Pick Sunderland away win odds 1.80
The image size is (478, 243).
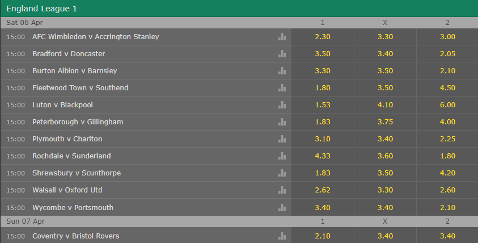click(x=447, y=156)
